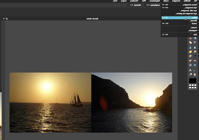Viewport: 199px width, 140px height.
Task: Maximize the Senza titolo document window
Action: 7,19
